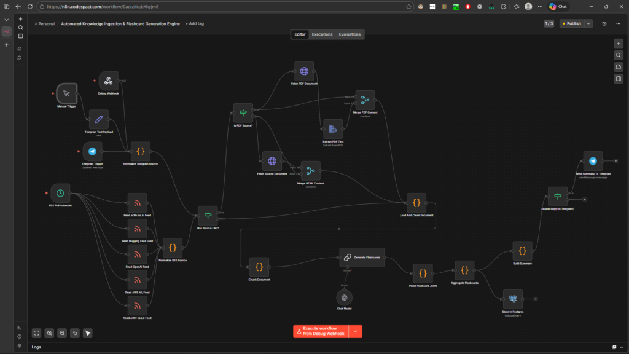Select the Store in Postgres node
Viewport: 629px width, 354px height.
pyautogui.click(x=512, y=299)
